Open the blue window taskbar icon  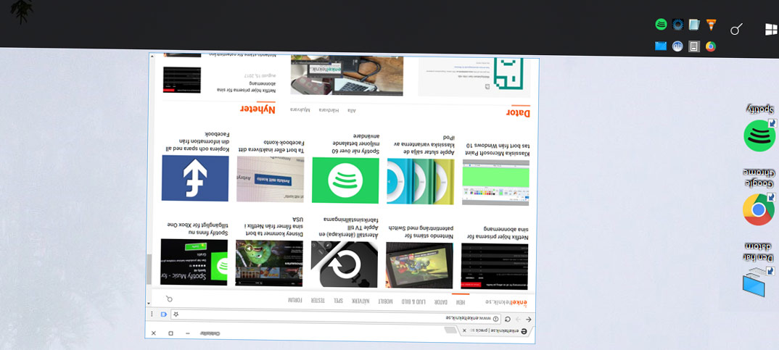661,46
